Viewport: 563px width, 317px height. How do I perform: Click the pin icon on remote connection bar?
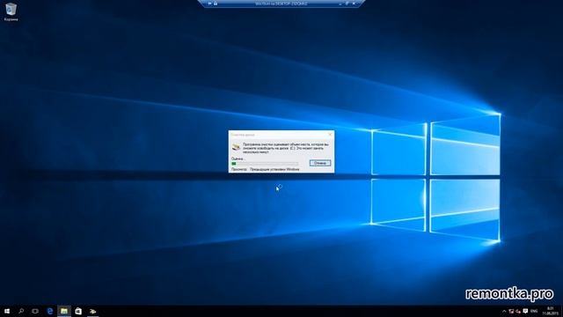[x=209, y=4]
